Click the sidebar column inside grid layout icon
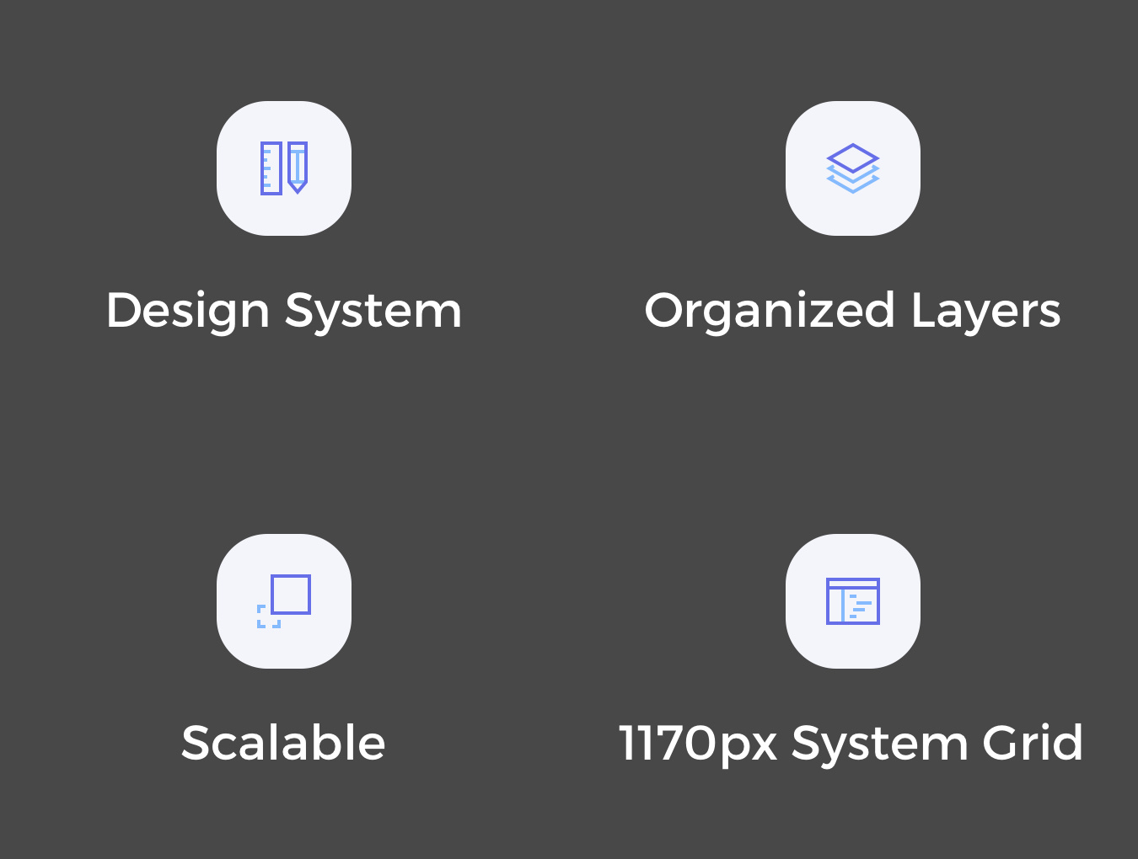 [835, 606]
